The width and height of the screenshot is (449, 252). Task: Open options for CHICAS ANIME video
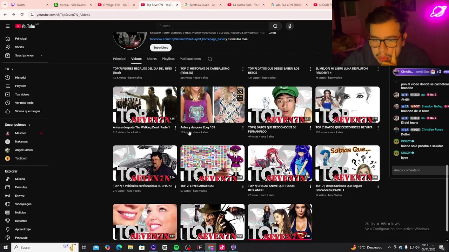(310, 187)
